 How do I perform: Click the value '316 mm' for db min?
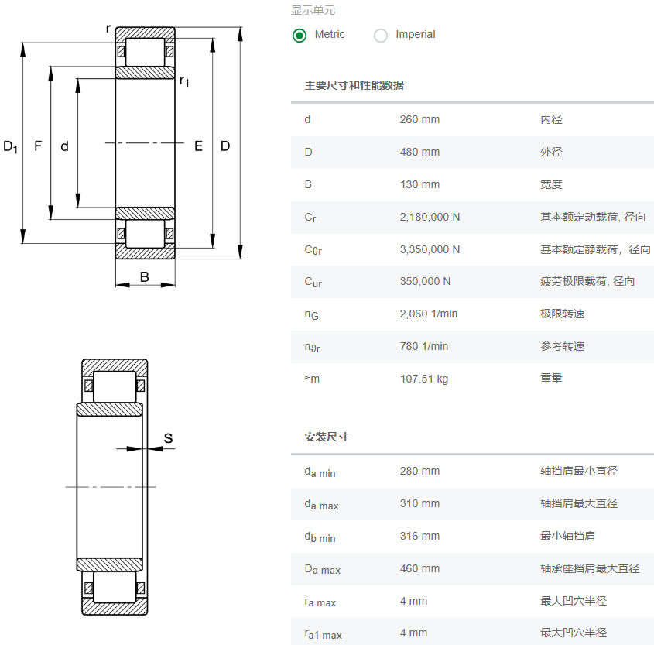pos(419,536)
